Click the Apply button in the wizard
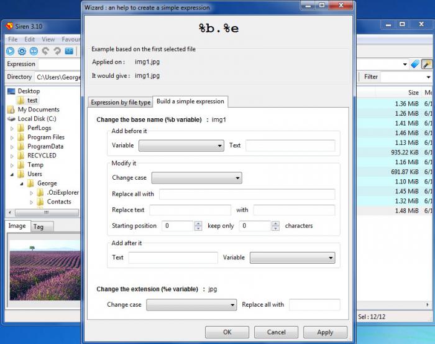Viewport: 435px width, 344px height. [x=325, y=332]
